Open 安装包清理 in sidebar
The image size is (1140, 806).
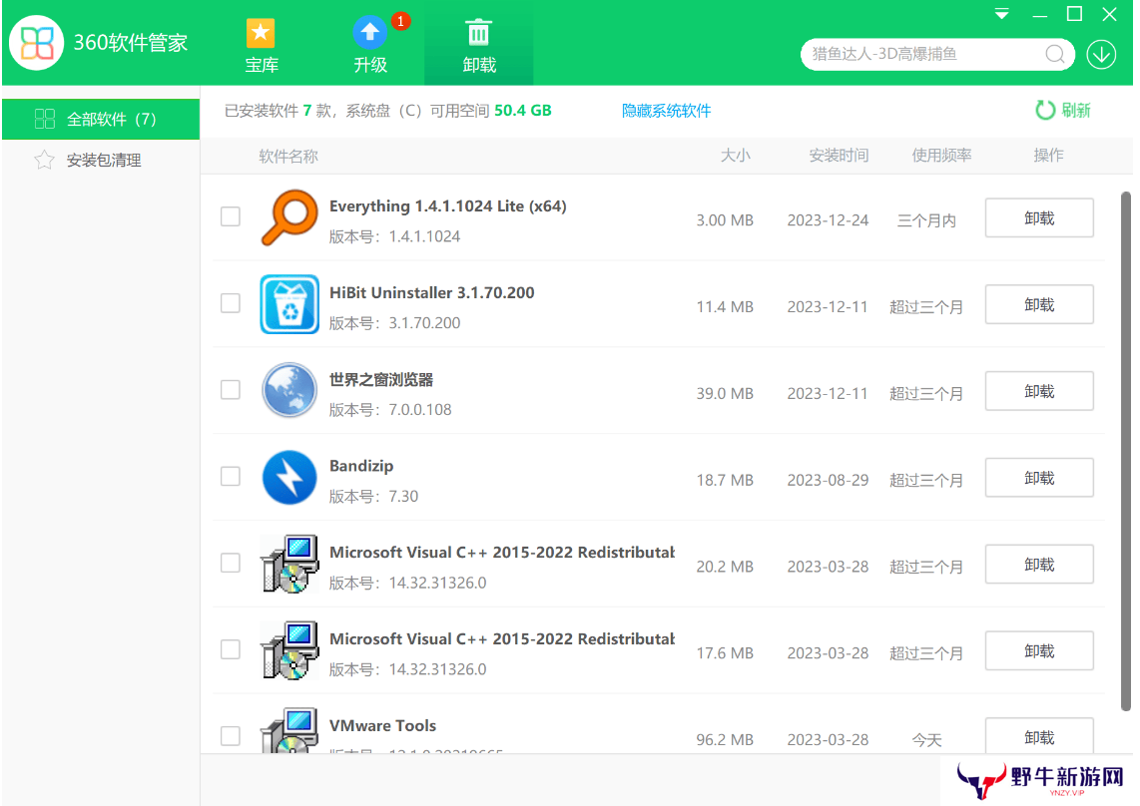[x=101, y=160]
